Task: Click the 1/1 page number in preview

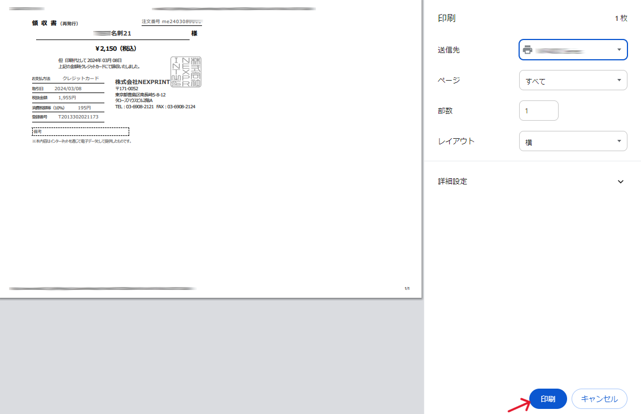Action: 407,289
